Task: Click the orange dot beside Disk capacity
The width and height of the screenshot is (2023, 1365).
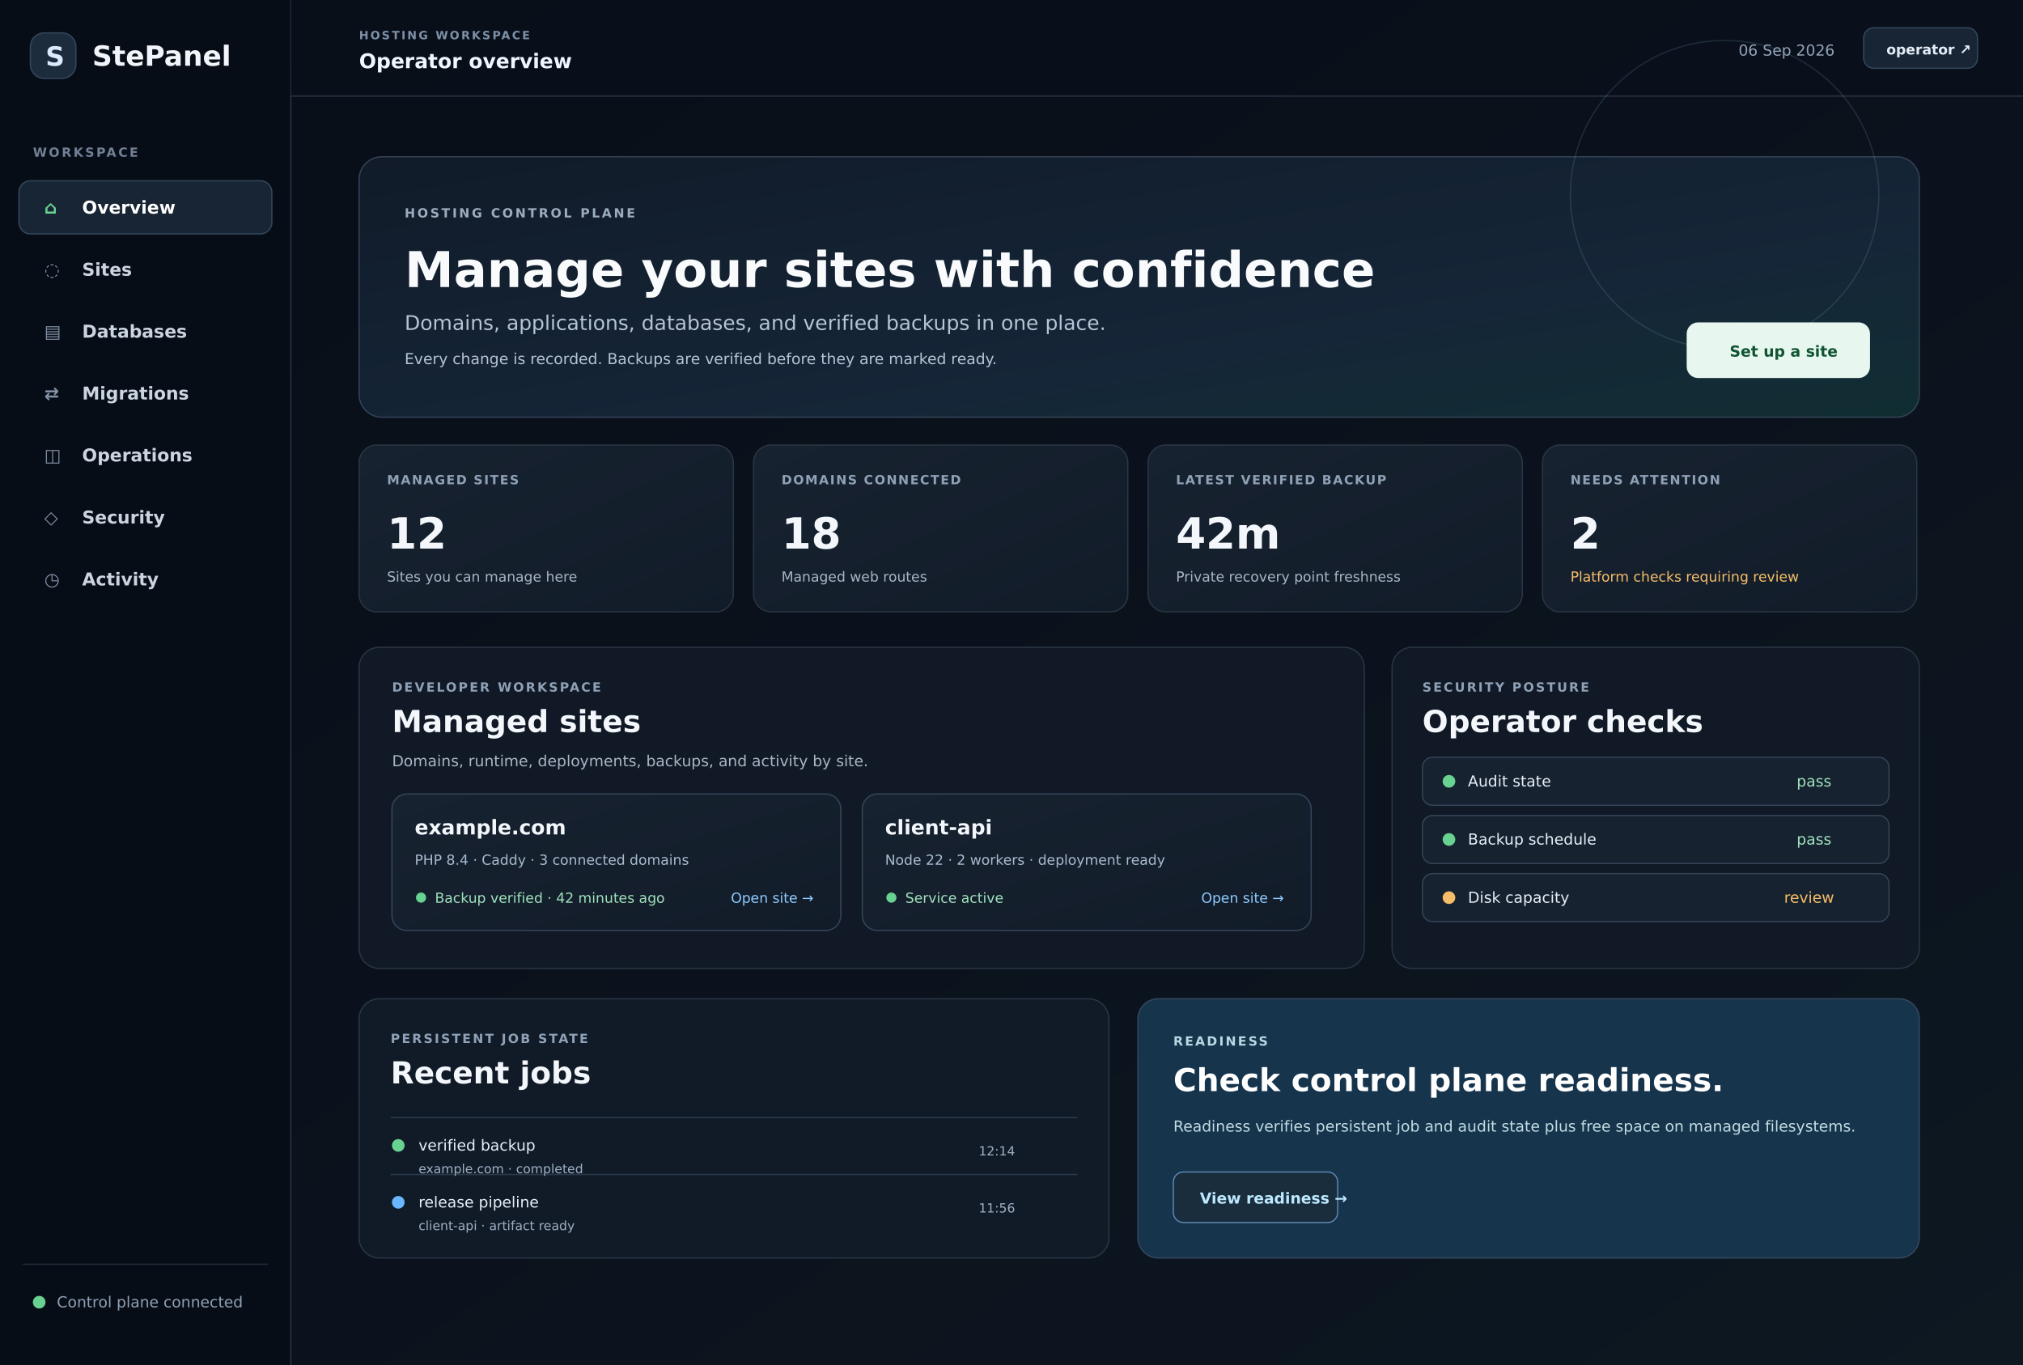Action: pos(1448,897)
